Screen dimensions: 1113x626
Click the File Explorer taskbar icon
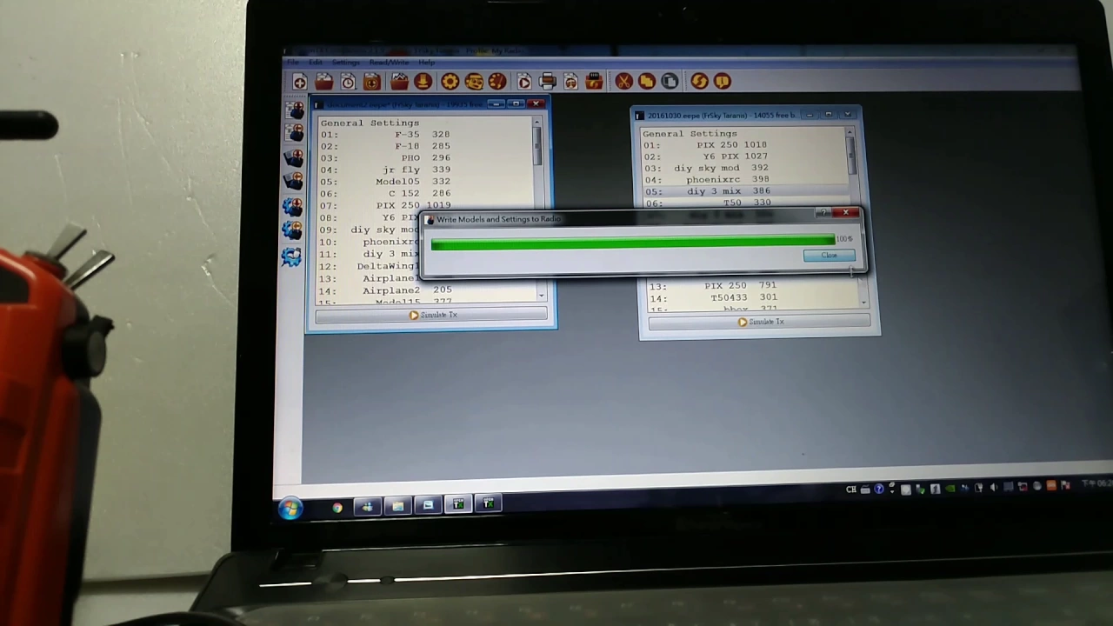(x=397, y=506)
